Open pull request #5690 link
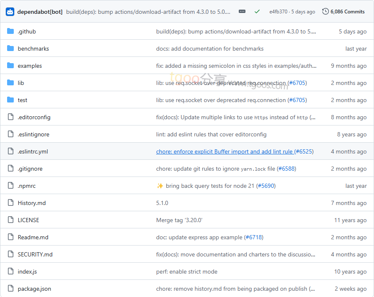The width and height of the screenshot is (374, 297). [x=265, y=186]
